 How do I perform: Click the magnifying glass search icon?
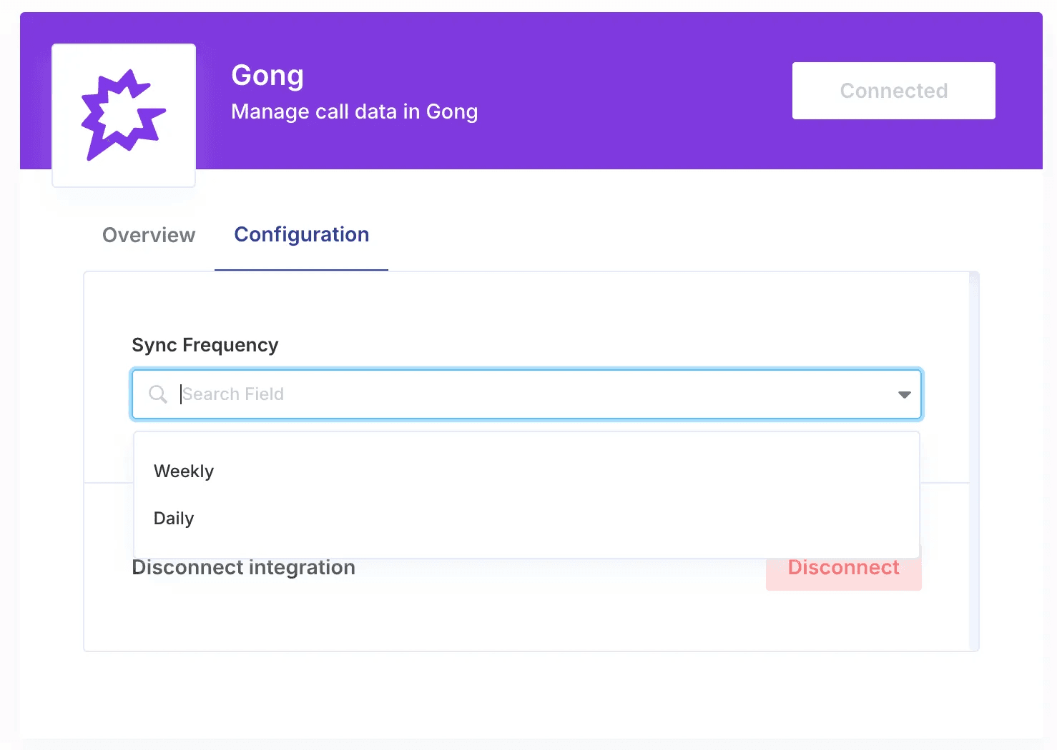point(157,394)
